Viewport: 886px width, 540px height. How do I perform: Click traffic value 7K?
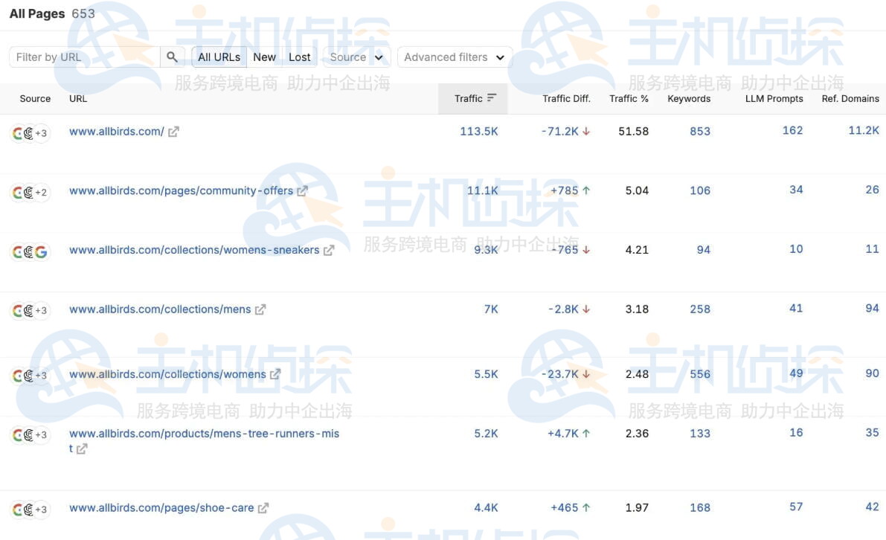click(x=491, y=309)
